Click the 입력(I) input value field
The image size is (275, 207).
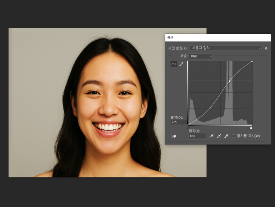[x=197, y=136]
